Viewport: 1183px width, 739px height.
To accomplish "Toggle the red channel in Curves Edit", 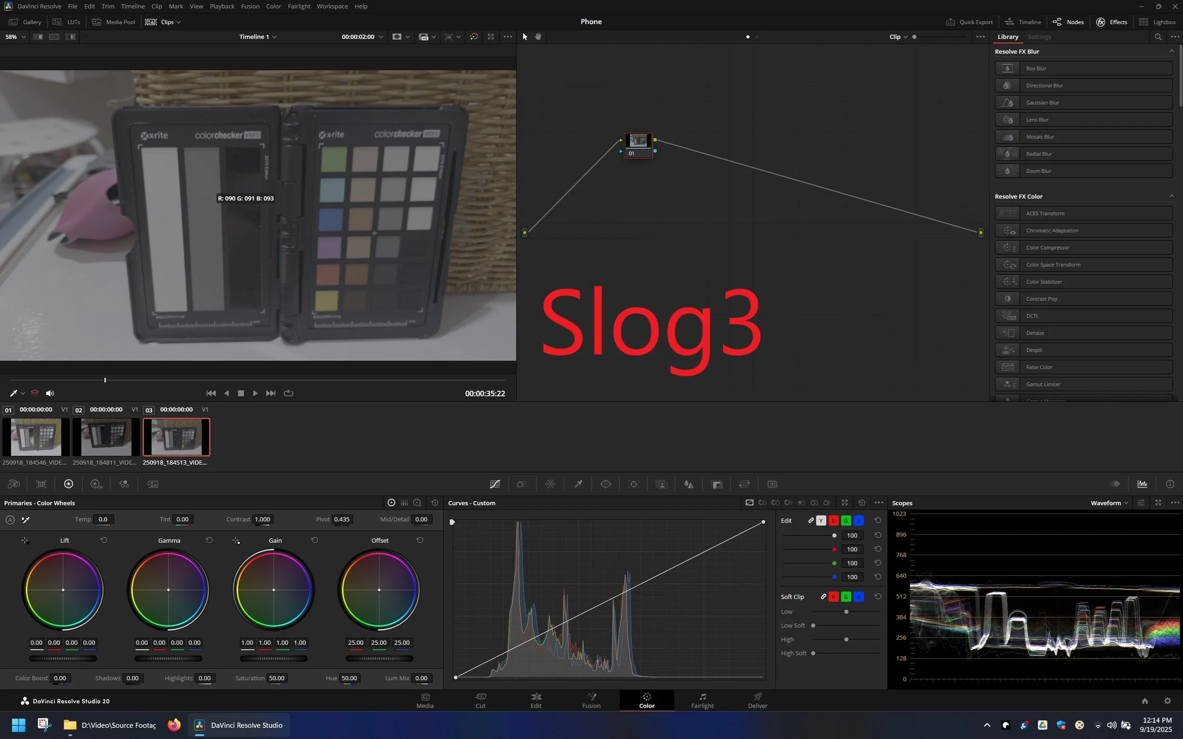I will coord(833,521).
